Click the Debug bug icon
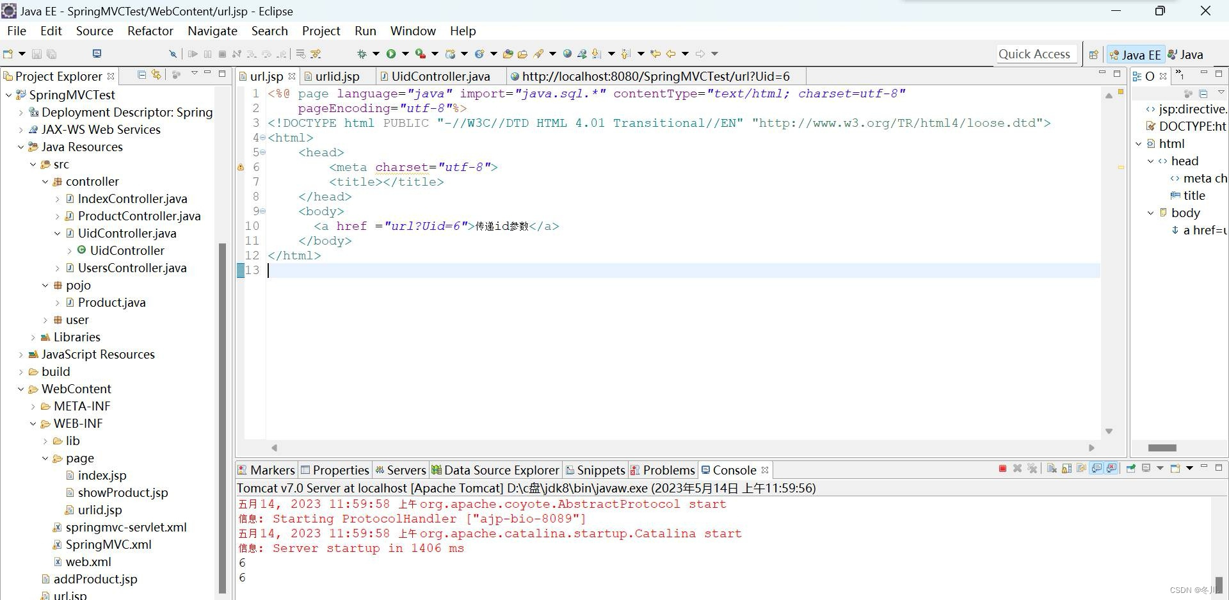The image size is (1229, 600). coord(362,54)
